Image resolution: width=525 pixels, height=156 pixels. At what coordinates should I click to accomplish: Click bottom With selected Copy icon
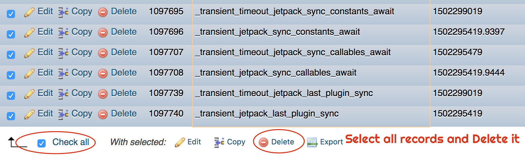pyautogui.click(x=219, y=142)
